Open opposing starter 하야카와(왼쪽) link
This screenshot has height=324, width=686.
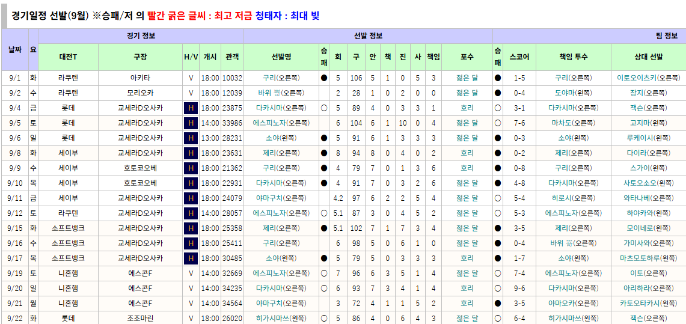coord(648,213)
